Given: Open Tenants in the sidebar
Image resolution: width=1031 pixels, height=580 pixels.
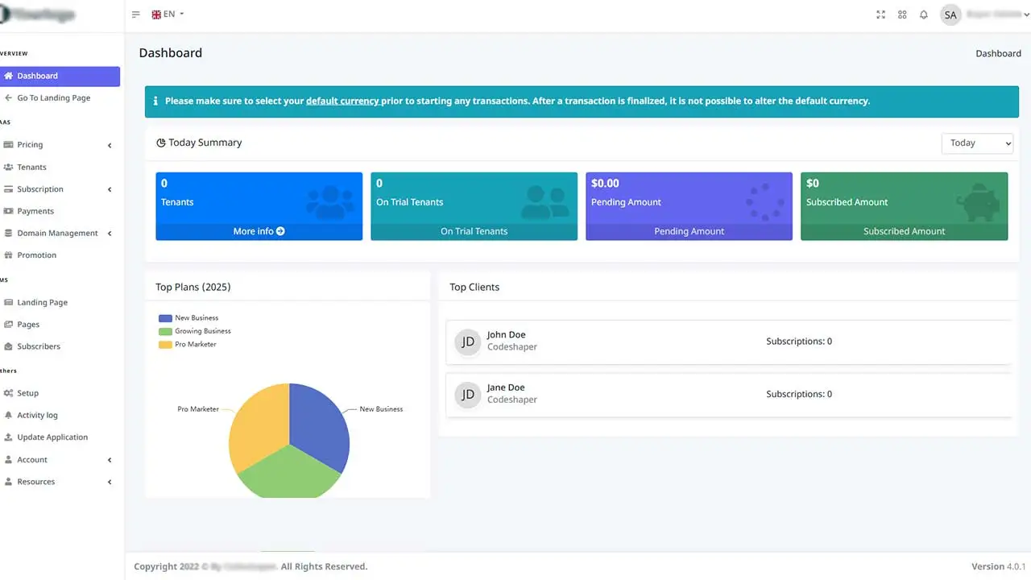Looking at the screenshot, I should (31, 167).
